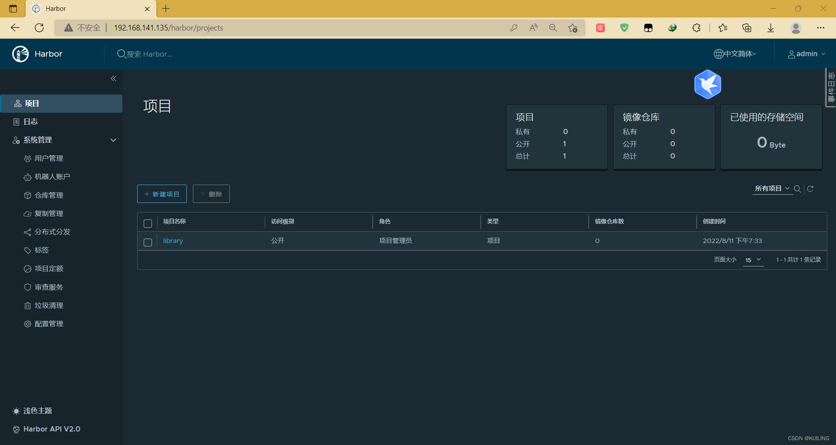This screenshot has width=836, height=445.
Task: Click the Harbor logo icon
Action: tap(20, 54)
